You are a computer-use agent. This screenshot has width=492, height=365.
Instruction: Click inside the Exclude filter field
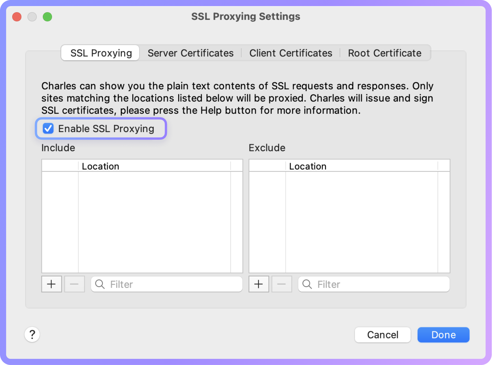coord(364,284)
